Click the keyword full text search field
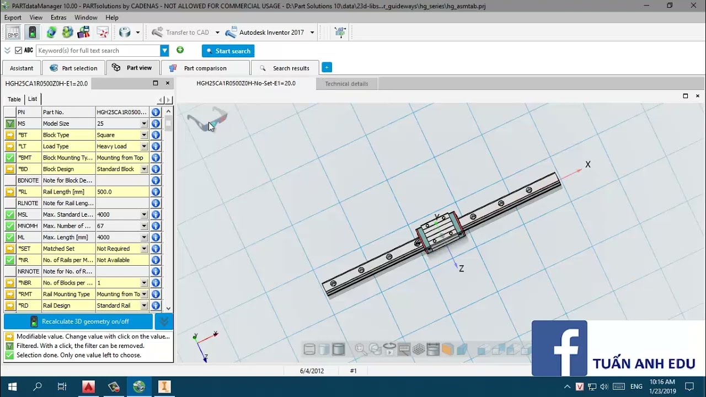 [x=98, y=51]
